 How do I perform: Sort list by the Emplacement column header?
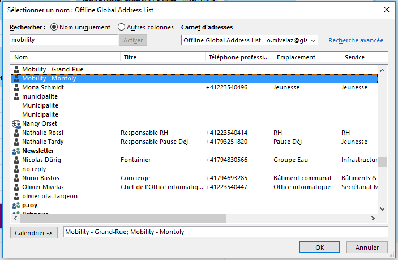[x=306, y=57]
